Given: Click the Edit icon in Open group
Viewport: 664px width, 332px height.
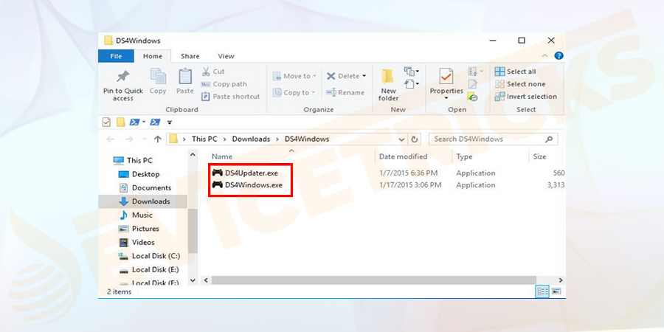Looking at the screenshot, I should [473, 84].
